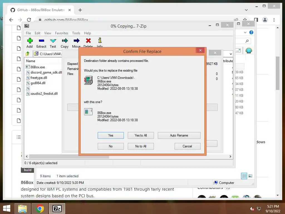The height and width of the screenshot is (214, 285).
Task: Select 86Box.exe in the 7-Zip list
Action: (38, 67)
